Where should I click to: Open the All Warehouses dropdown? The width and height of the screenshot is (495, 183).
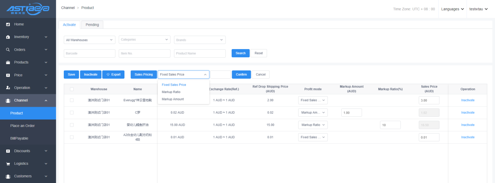click(x=89, y=40)
